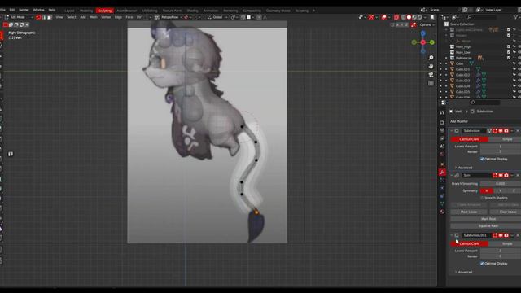521x293 pixels.
Task: Click the set-selection box mode icon
Action: tap(6, 24)
